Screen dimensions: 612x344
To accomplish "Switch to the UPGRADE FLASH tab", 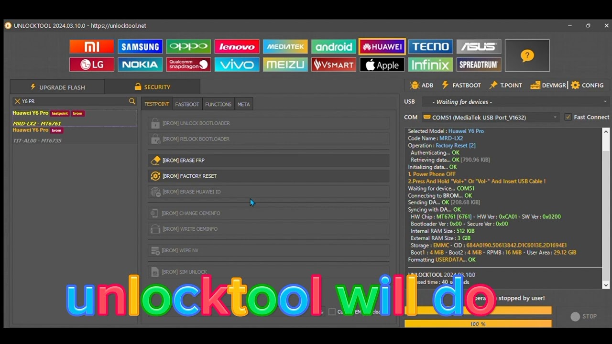I will 57,87.
